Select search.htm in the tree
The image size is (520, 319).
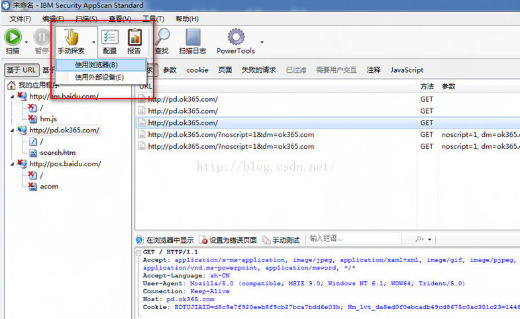pyautogui.click(x=58, y=152)
